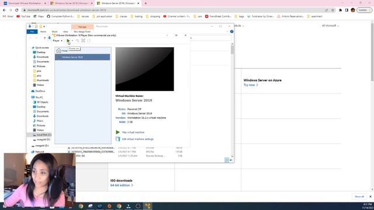
Task: Open the Share ribbon tab in File Explorer
Action: coord(54,32)
